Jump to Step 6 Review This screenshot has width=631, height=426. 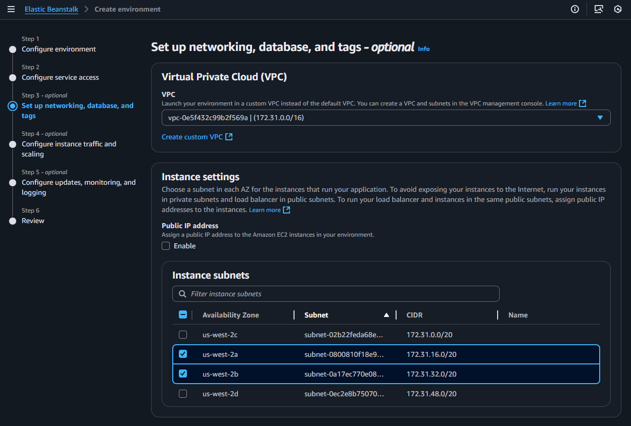click(x=33, y=221)
